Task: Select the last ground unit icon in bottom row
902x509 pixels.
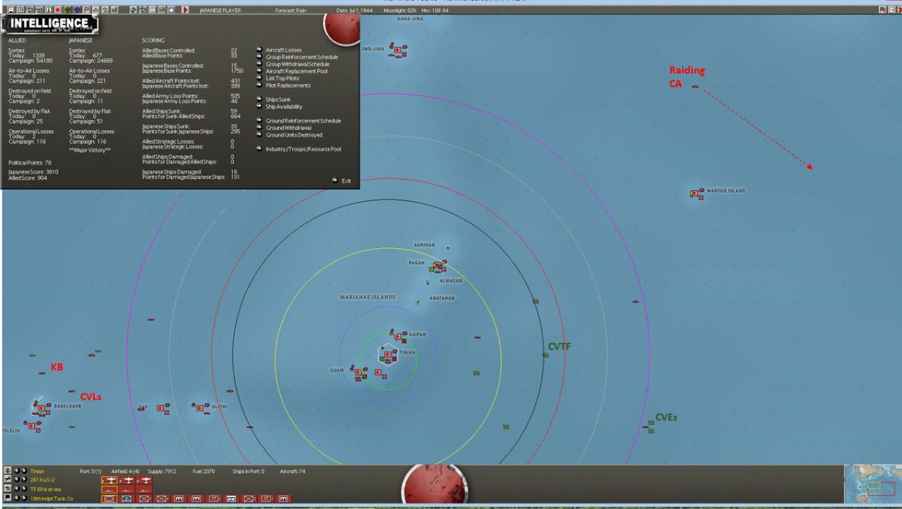Action: click(x=283, y=498)
